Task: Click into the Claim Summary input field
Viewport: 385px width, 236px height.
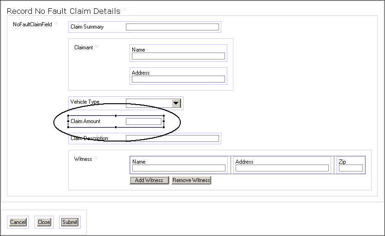Action: coord(172,27)
